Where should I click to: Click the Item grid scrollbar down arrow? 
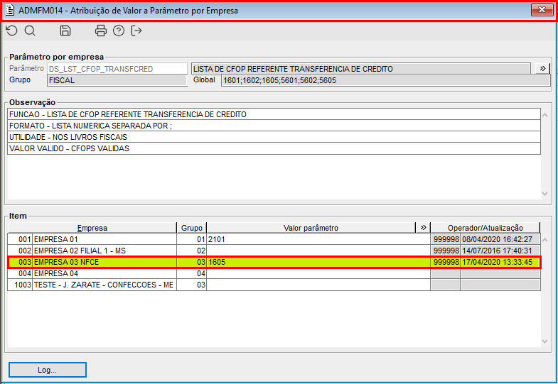(544, 341)
